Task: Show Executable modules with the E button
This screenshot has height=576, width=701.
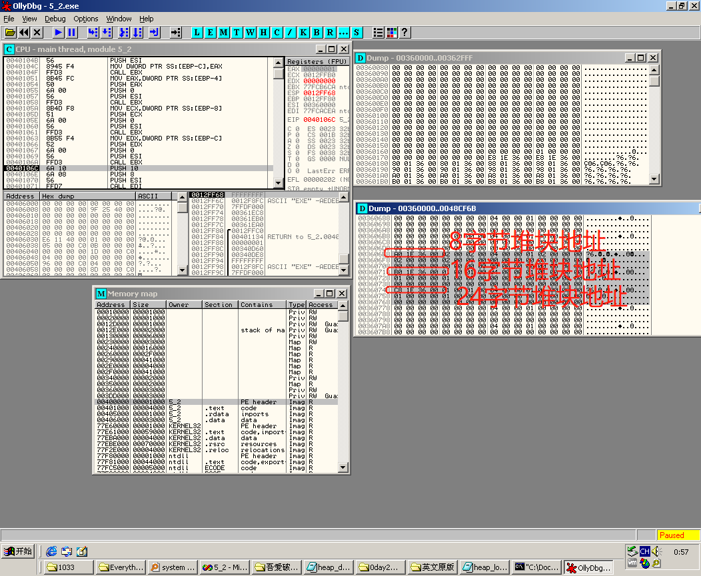Action: pos(210,32)
